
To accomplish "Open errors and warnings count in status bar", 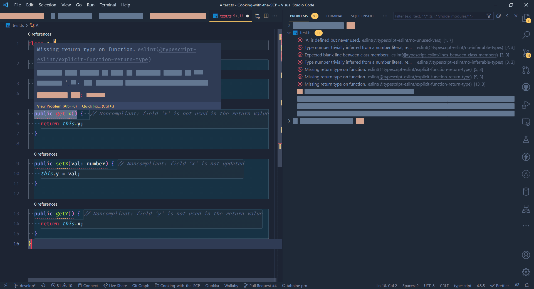I will click(62, 285).
